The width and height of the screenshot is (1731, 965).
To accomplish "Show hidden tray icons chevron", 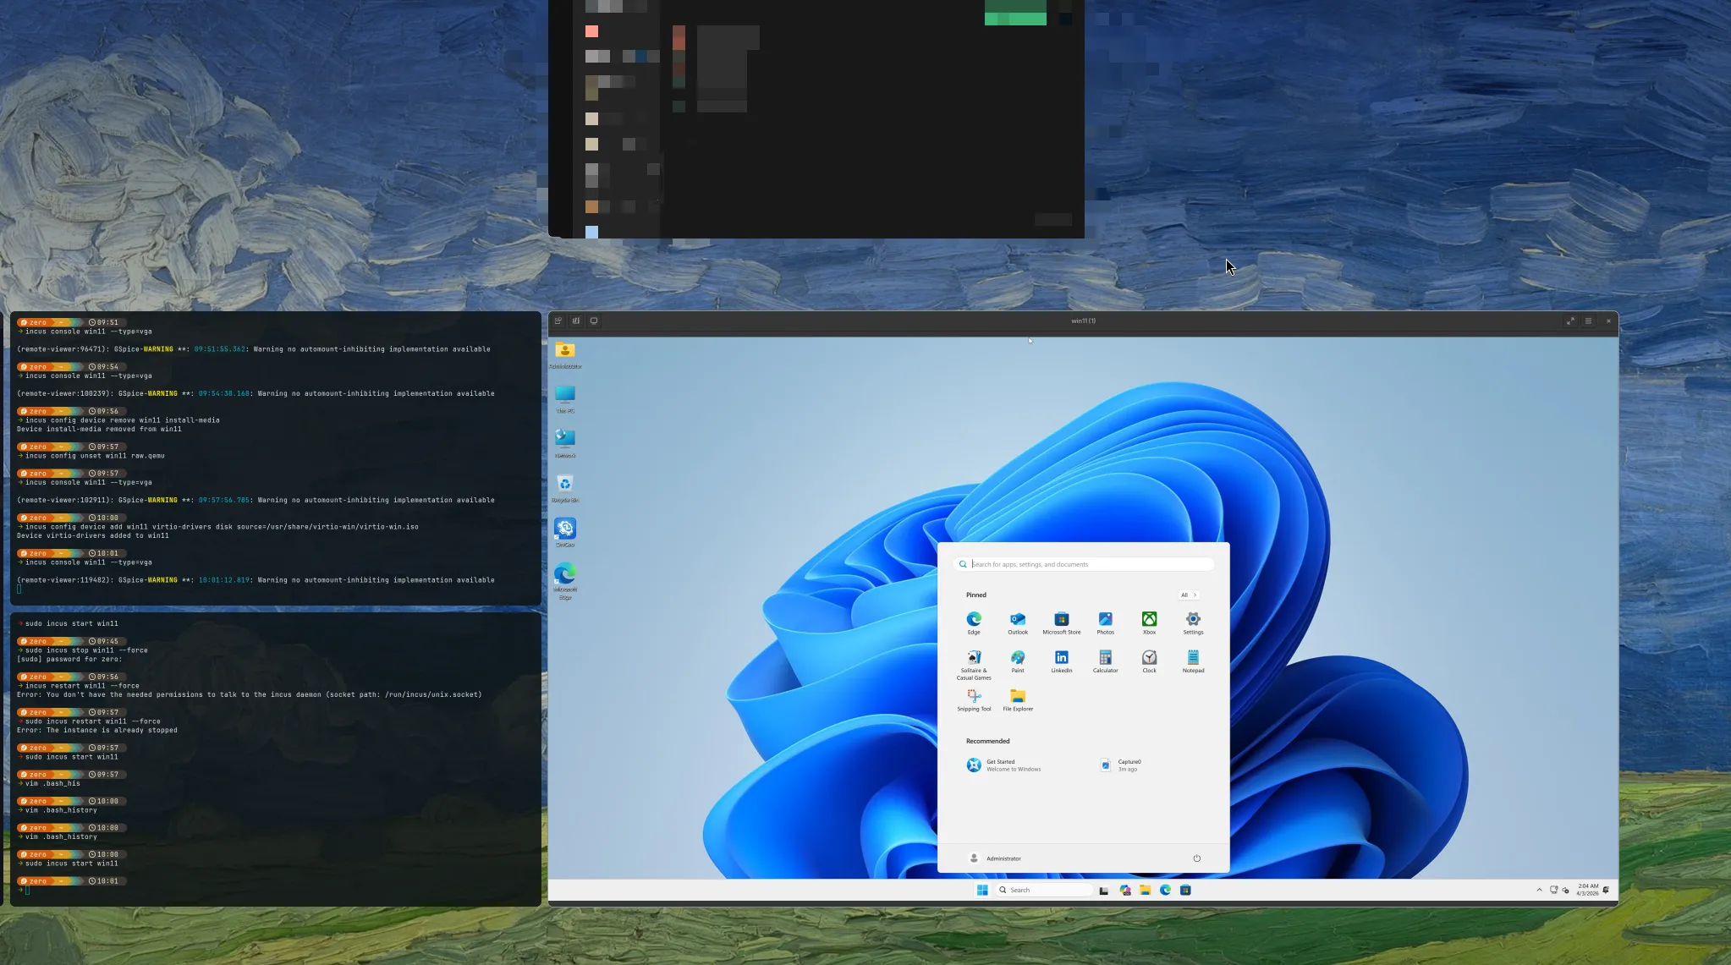I will [x=1539, y=890].
